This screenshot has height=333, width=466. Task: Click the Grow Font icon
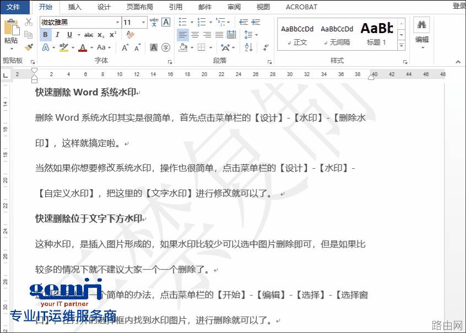pyautogui.click(x=125, y=47)
